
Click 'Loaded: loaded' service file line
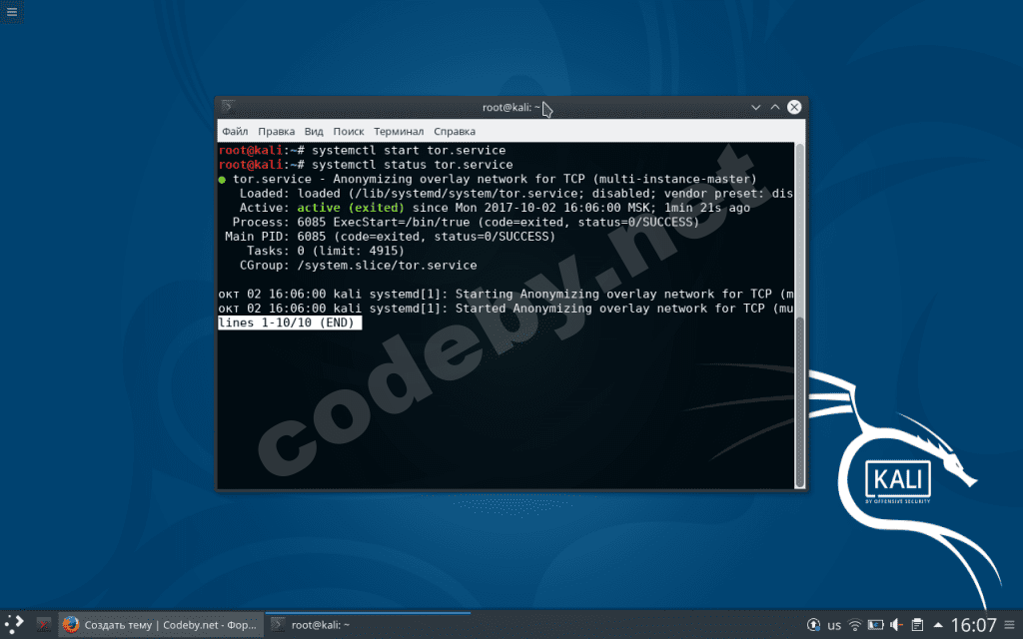(x=516, y=194)
